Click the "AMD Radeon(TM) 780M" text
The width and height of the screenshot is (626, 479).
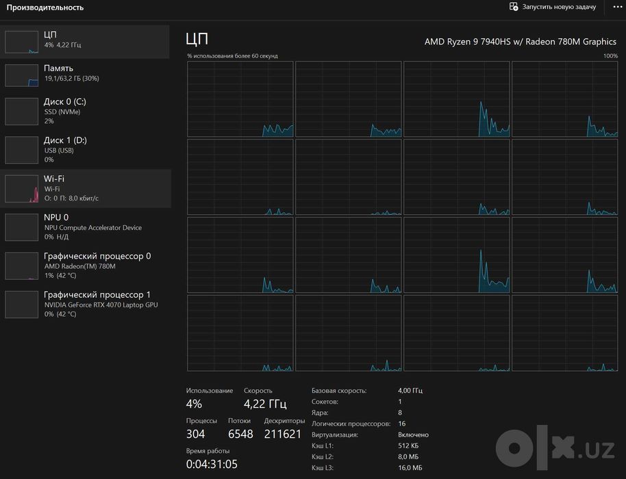tap(80, 266)
